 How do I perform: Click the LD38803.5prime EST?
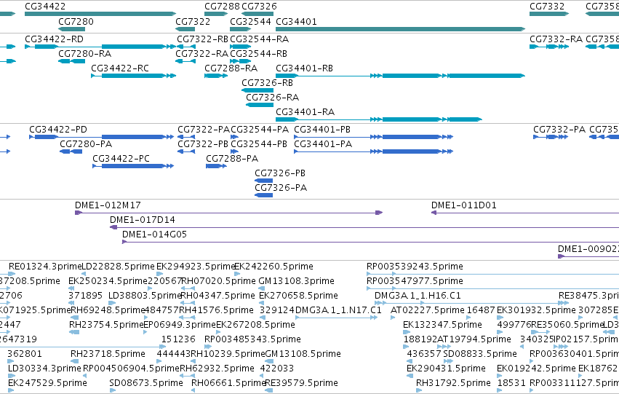(113, 303)
